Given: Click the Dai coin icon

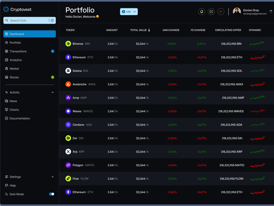Looking at the screenshot, I should tap(68, 138).
